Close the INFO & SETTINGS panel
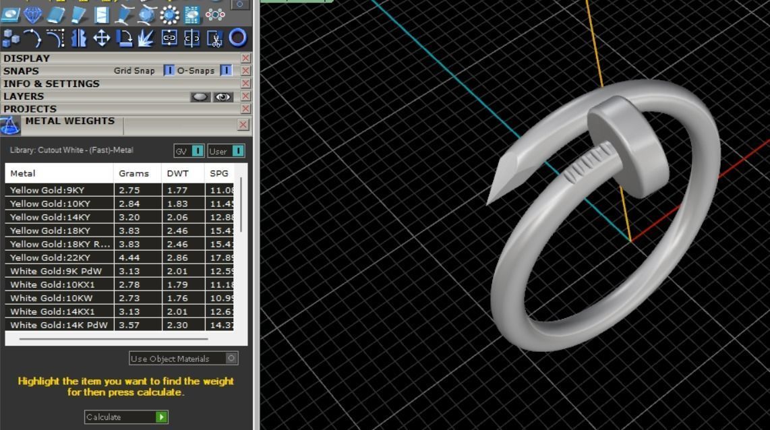This screenshot has height=430, width=770. pyautogui.click(x=245, y=84)
